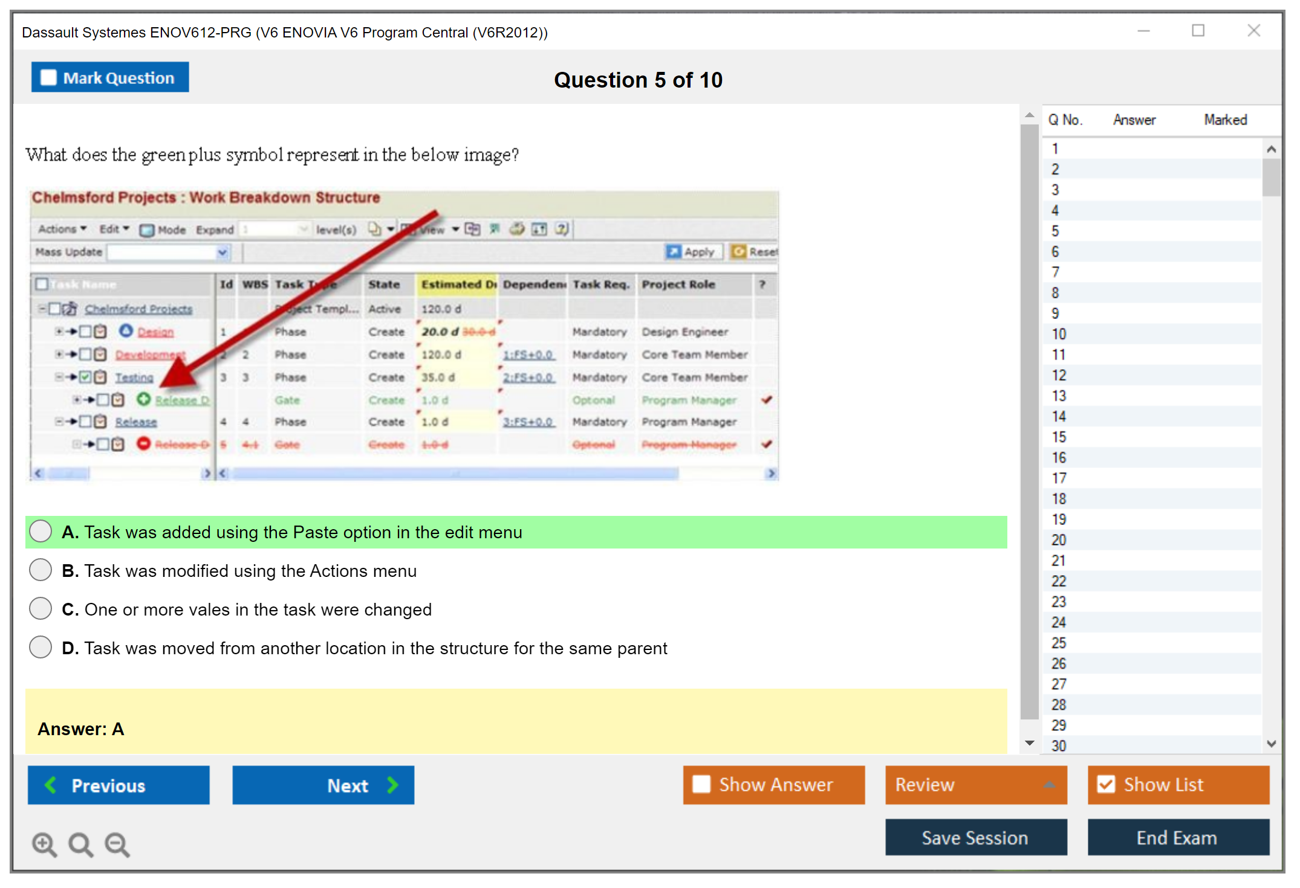This screenshot has width=1300, height=888.
Task: Choose option D radio button
Action: point(41,647)
